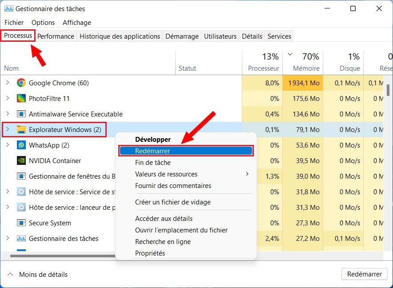Viewport: 393px width, 288px height.
Task: Expand the Google Chrome process group
Action: tap(8, 83)
